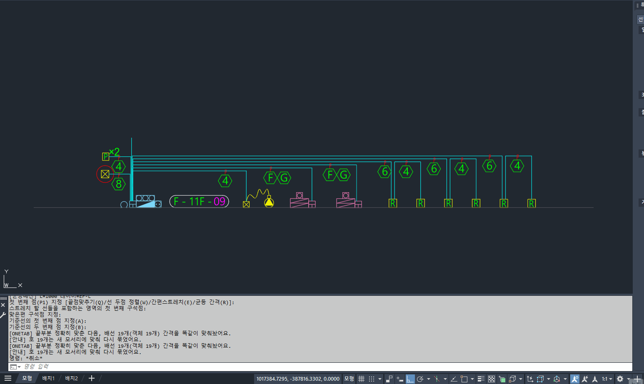Toggle 2D object snap in status bar
Image resolution: width=644 pixels, height=384 pixels.
click(x=464, y=379)
